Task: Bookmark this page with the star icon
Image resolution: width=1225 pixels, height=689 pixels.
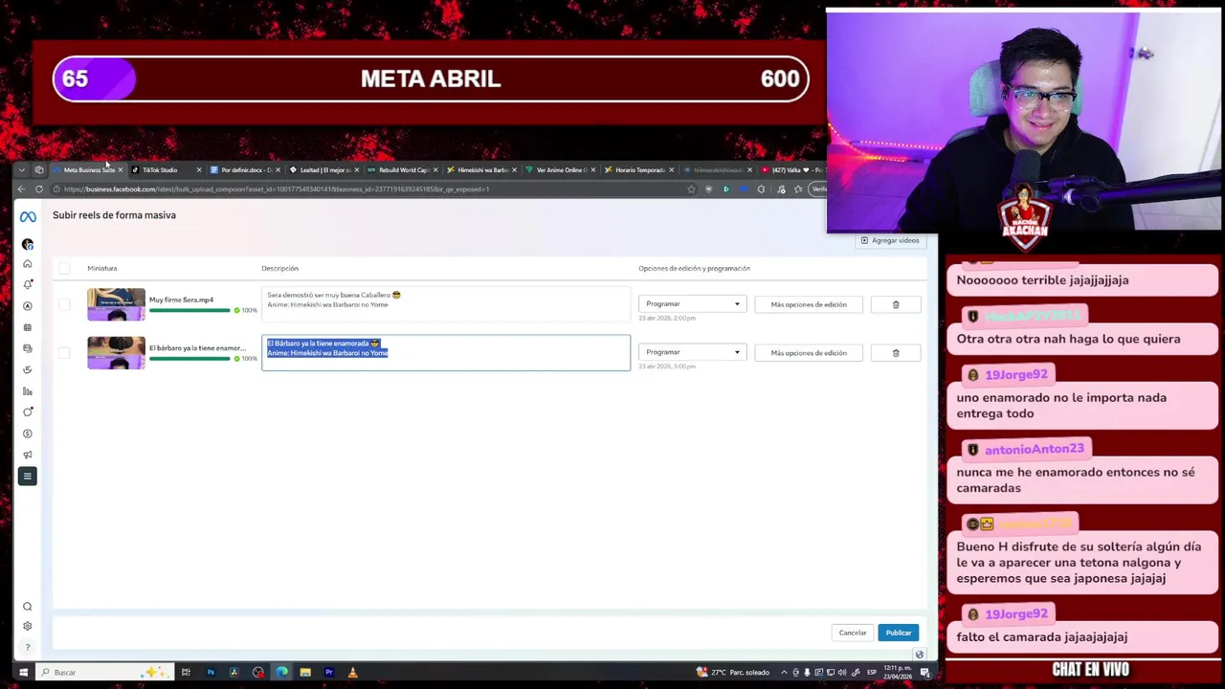Action: coord(691,189)
